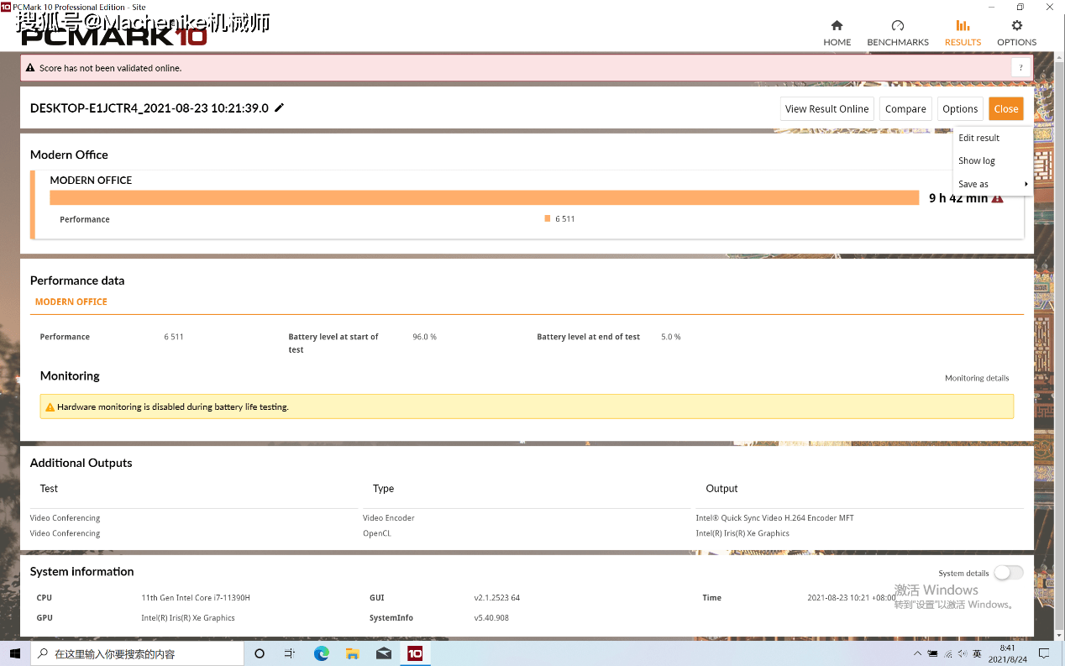This screenshot has height=666, width=1065.
Task: Choose Show log in the options menu
Action: coord(977,160)
